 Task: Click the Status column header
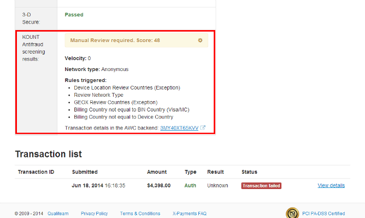coord(249,172)
